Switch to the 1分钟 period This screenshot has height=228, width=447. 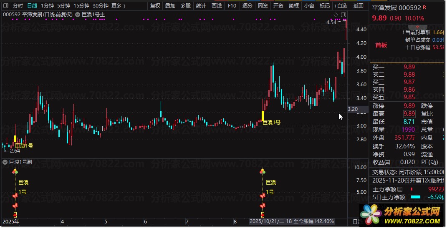coord(47,6)
